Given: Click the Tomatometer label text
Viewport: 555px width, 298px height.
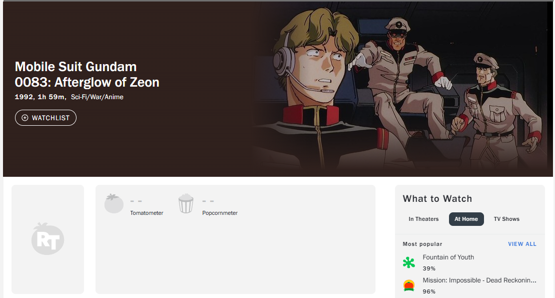Looking at the screenshot, I should [x=146, y=213].
